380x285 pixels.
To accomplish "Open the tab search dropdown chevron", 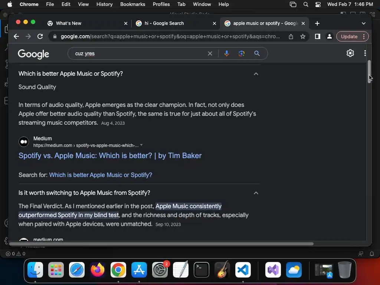I will point(364,23).
